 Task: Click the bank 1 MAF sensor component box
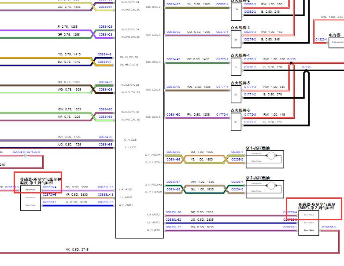[x=30, y=198]
